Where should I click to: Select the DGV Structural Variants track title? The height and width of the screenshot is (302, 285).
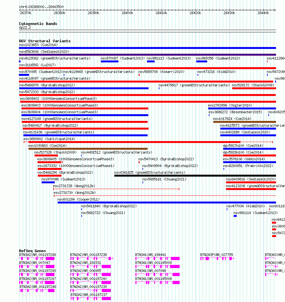pyautogui.click(x=45, y=41)
